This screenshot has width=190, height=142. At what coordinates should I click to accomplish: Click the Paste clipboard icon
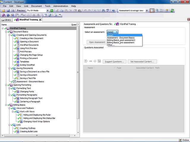click(x=66, y=11)
